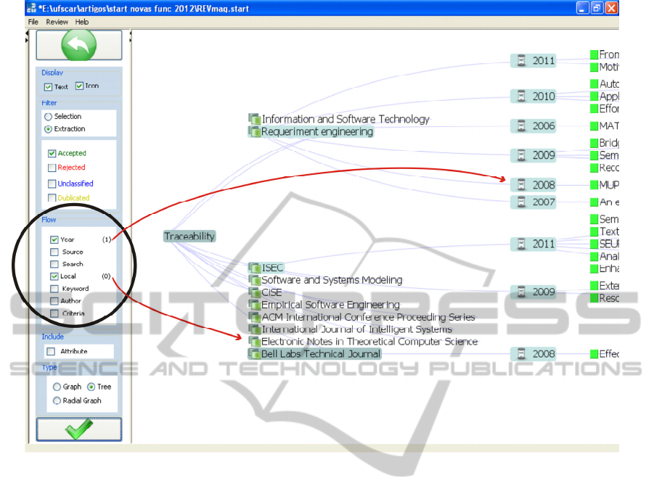
Task: Click the CiSE journal node icon
Action: point(254,292)
